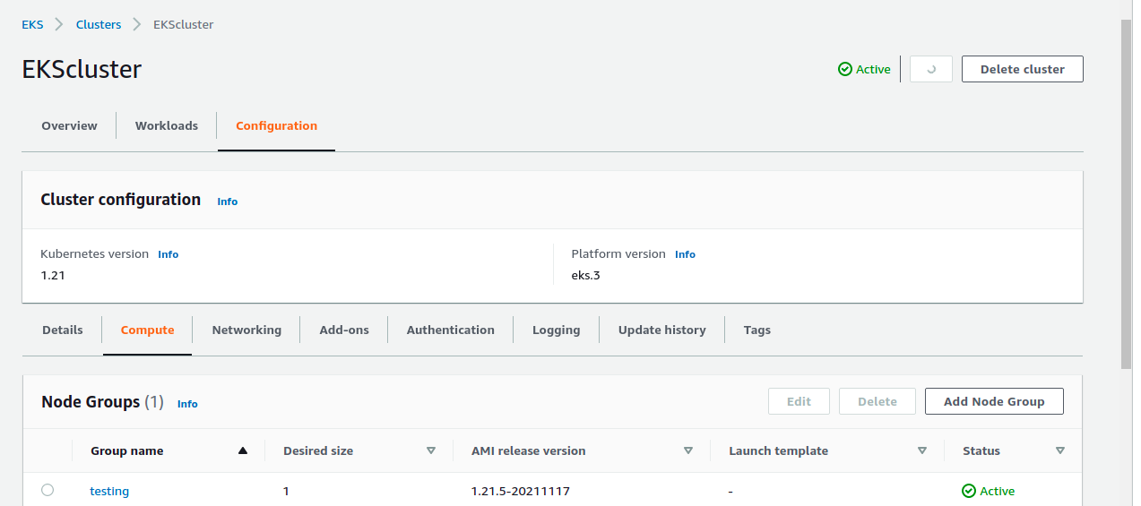Click the refresh cluster button
This screenshot has height=506, width=1141.
pyautogui.click(x=930, y=69)
